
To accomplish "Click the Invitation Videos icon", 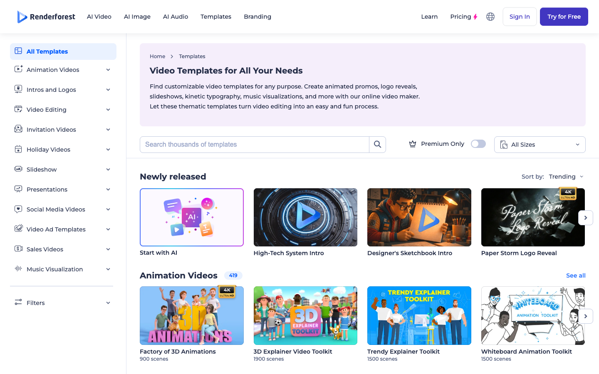I will pyautogui.click(x=18, y=129).
